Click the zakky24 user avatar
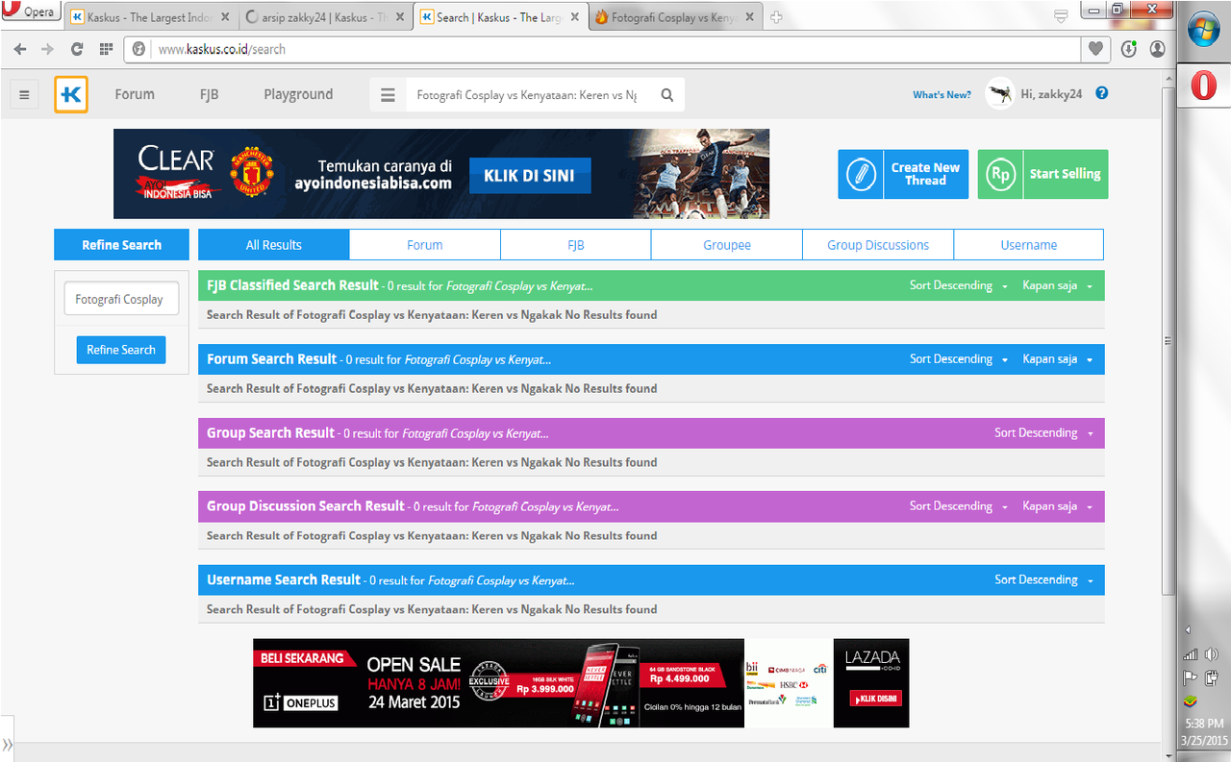Image resolution: width=1231 pixels, height=762 pixels. (x=1000, y=94)
